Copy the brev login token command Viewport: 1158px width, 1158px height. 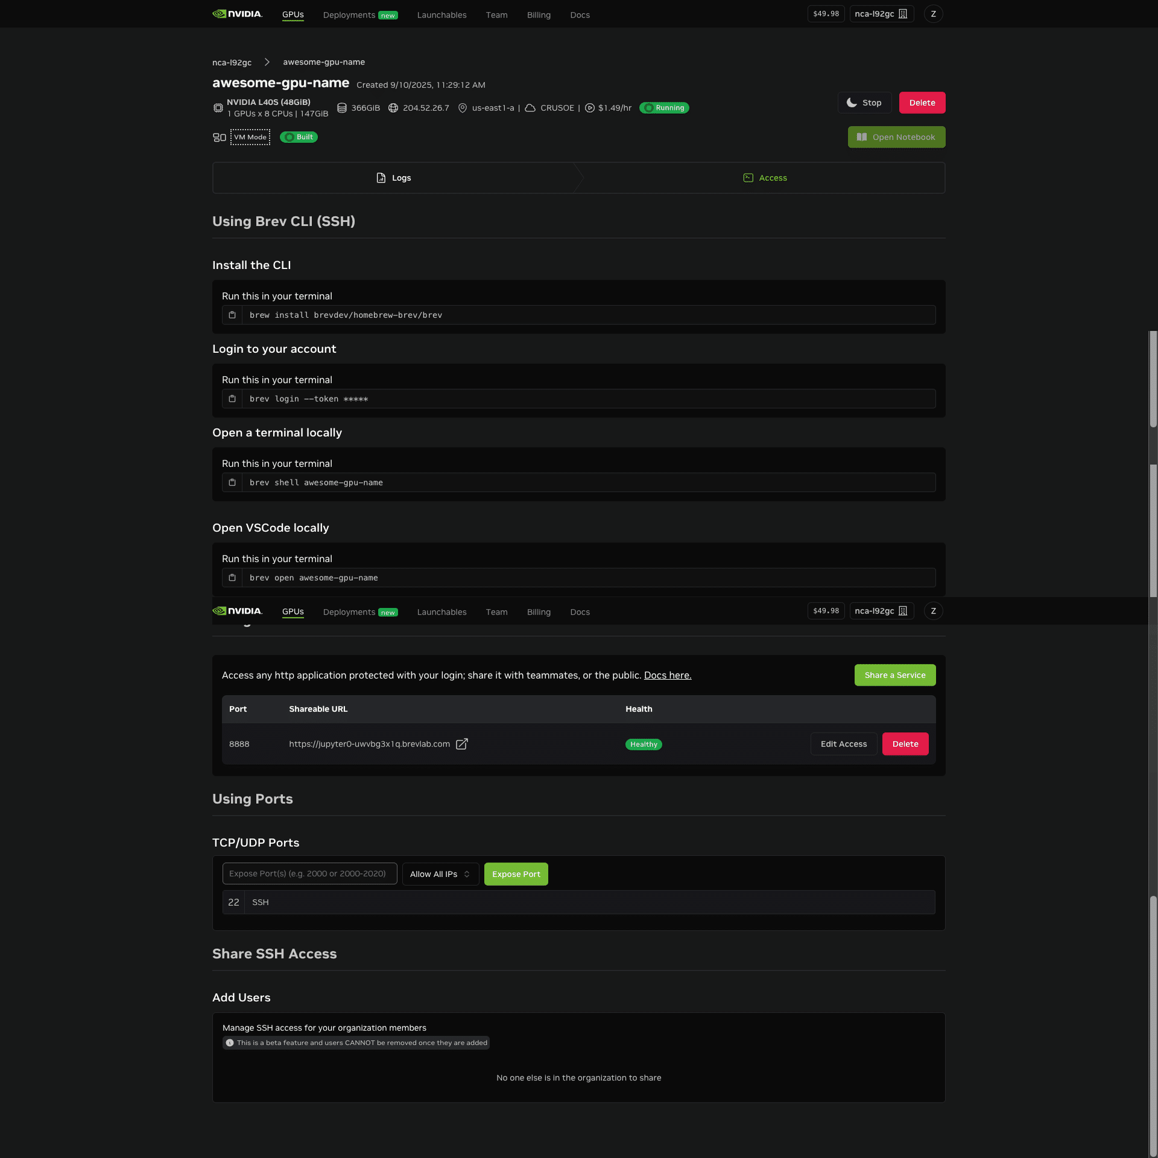232,398
